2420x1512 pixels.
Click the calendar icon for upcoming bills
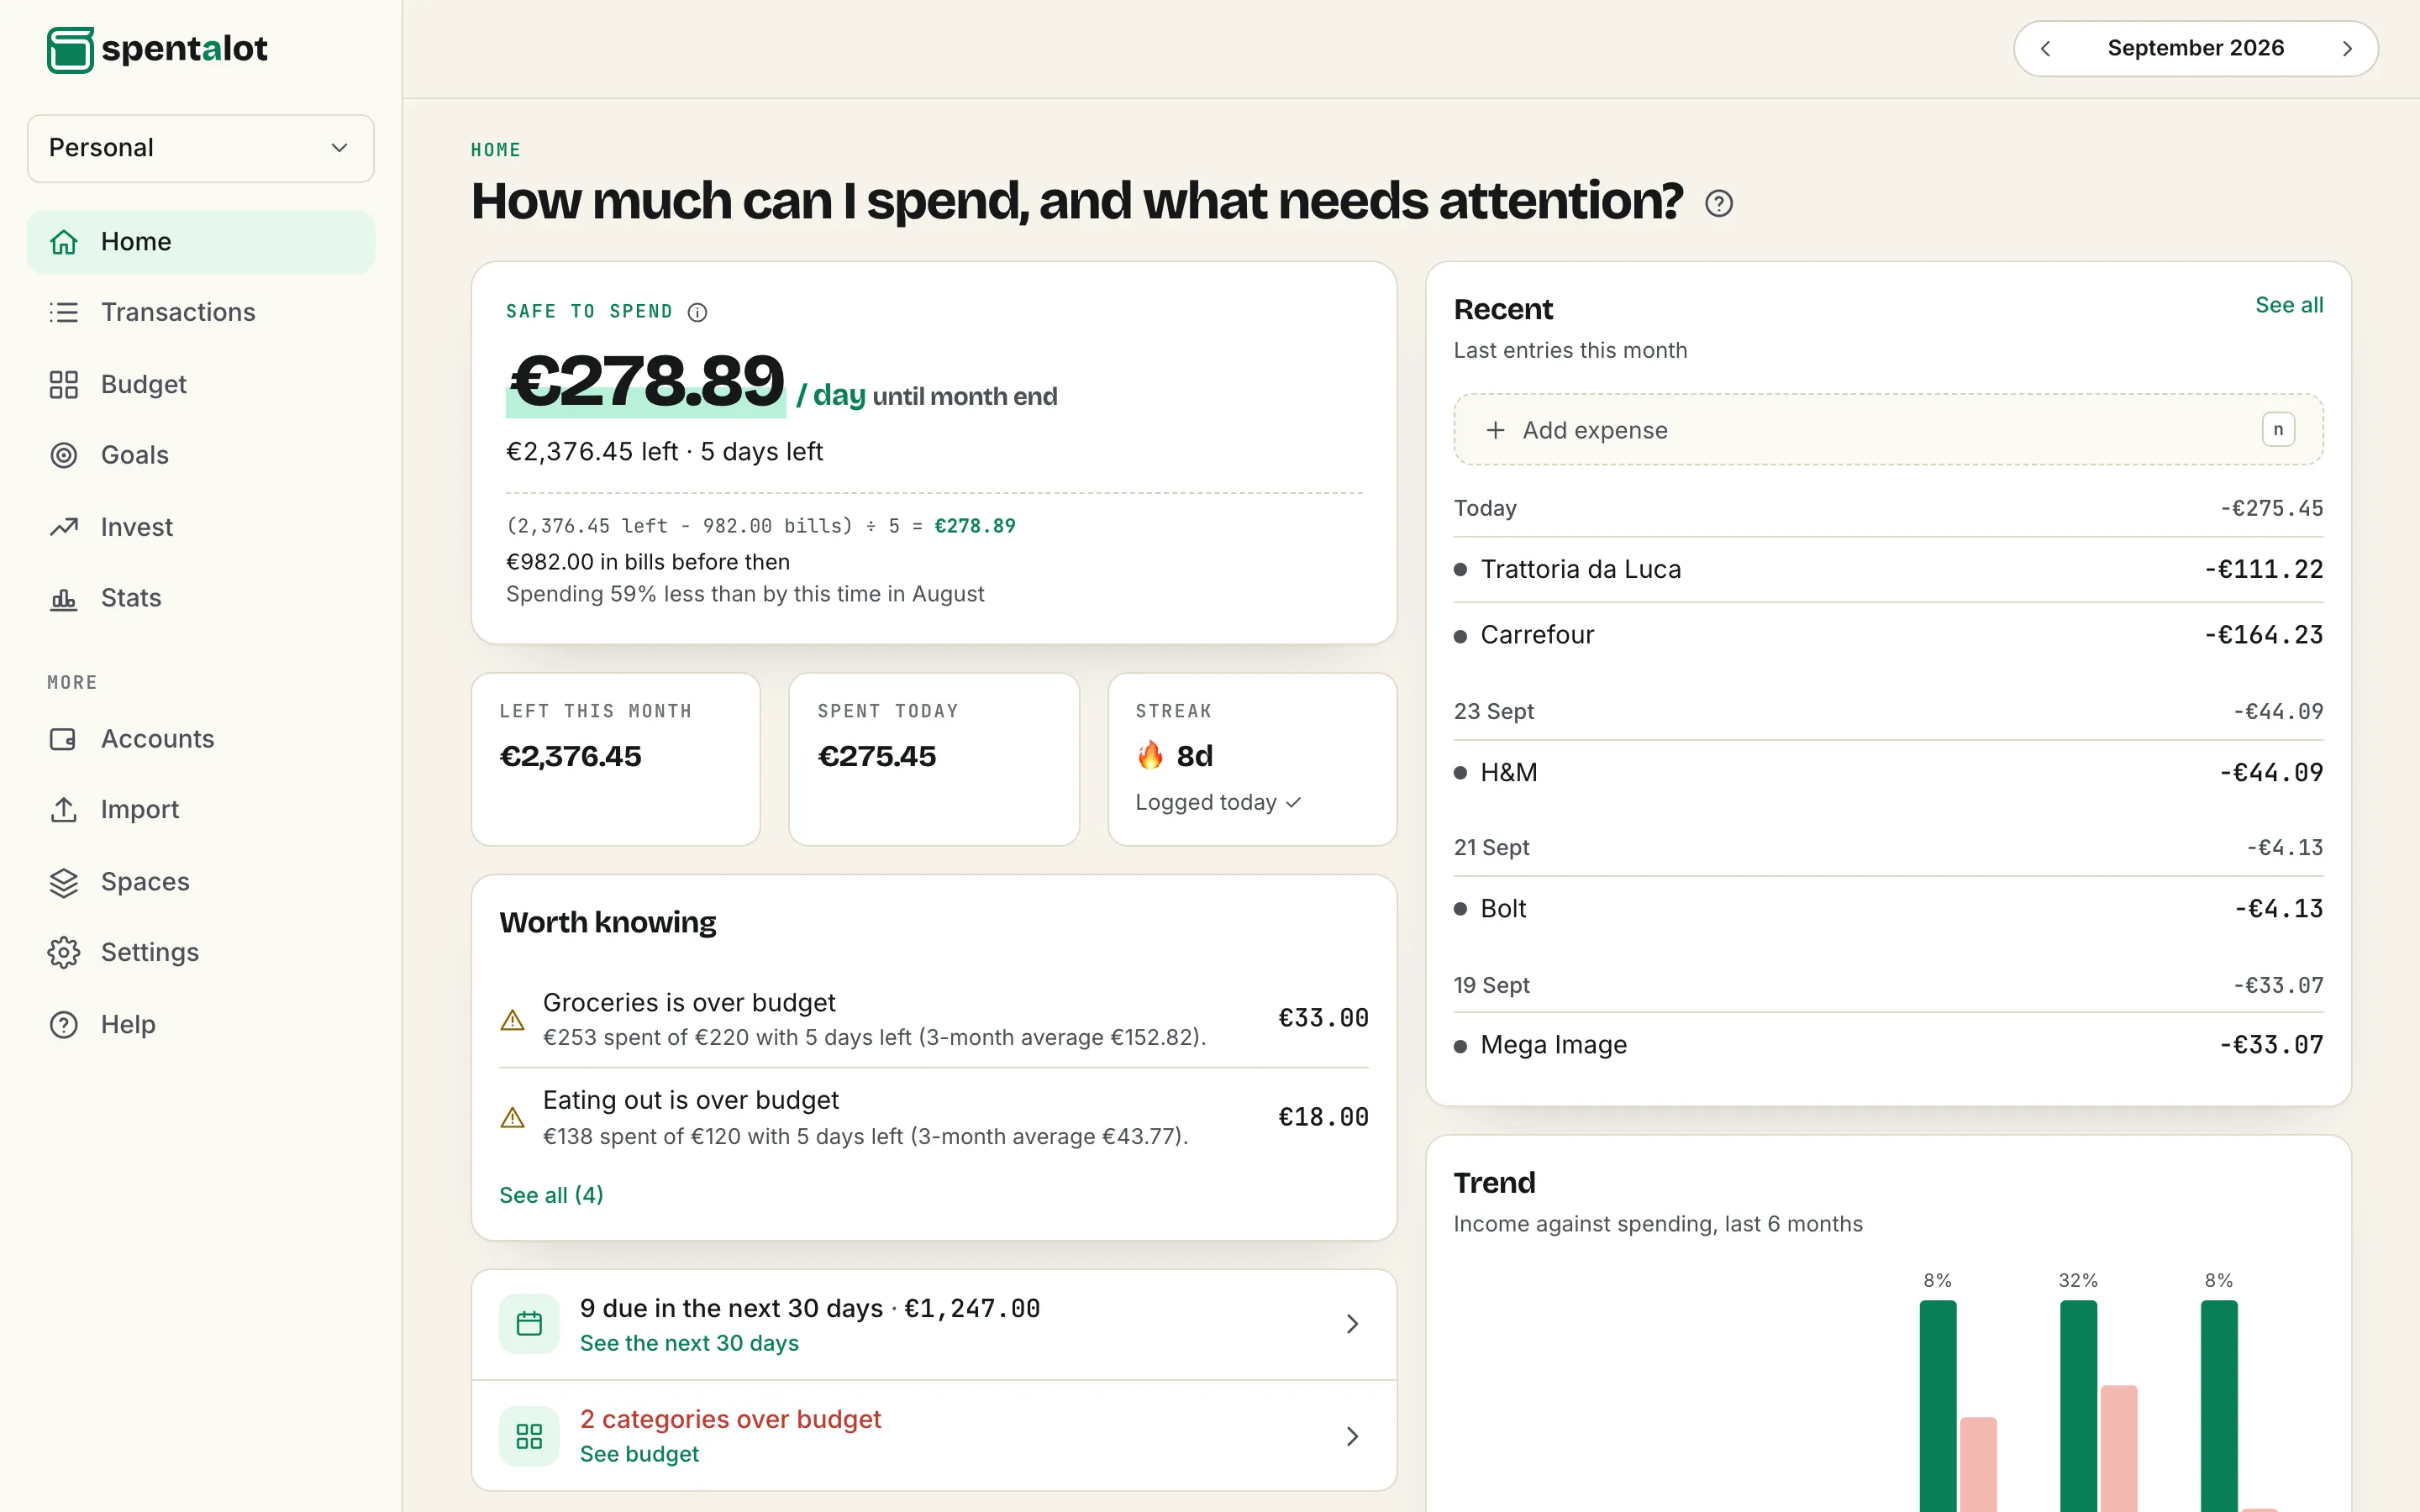click(529, 1324)
